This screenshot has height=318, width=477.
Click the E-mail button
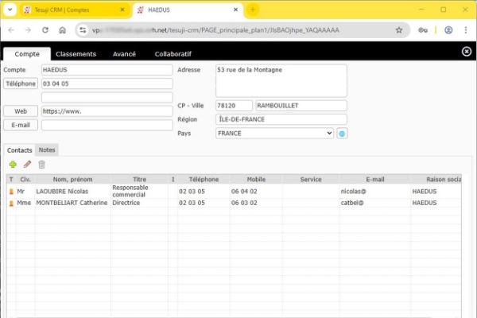21,125
